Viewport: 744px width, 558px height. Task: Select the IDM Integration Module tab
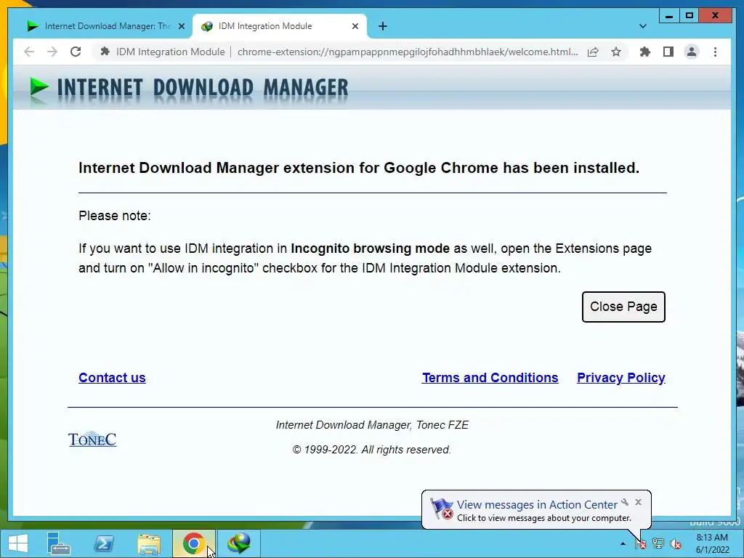coord(280,26)
